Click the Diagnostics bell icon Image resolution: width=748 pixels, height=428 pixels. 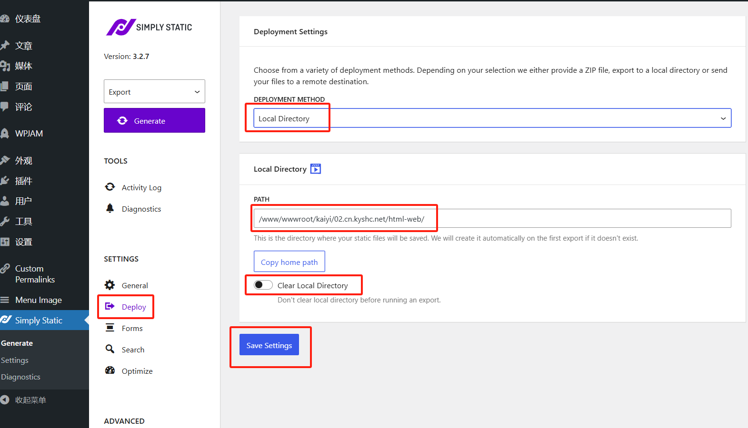(110, 208)
